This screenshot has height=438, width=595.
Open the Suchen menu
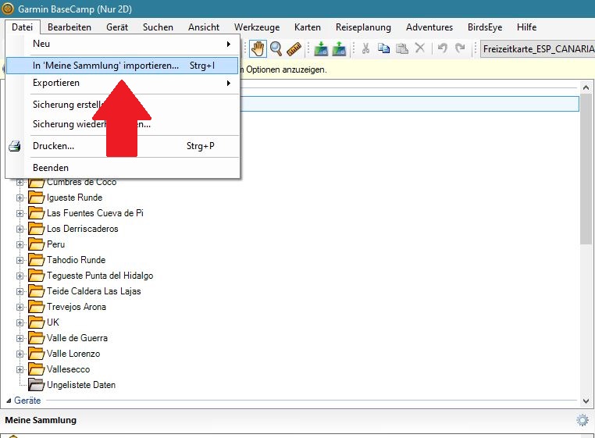pos(158,27)
